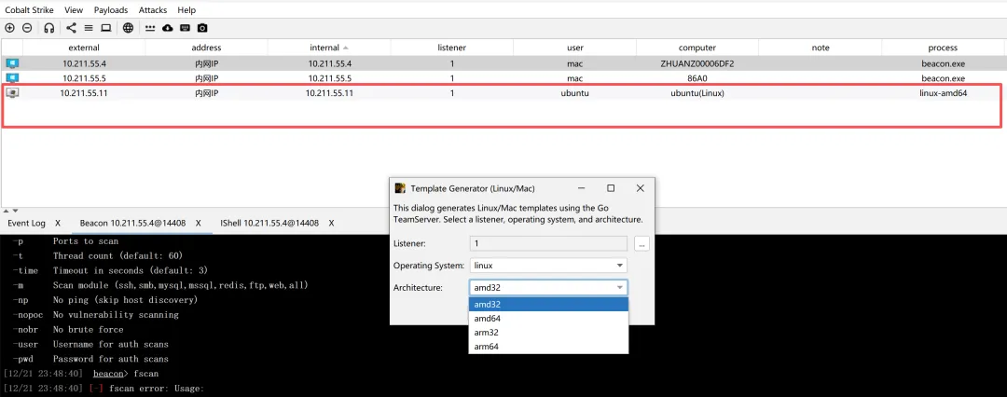Click internal IP 10.211.55.11 cell
The image size is (1007, 397).
(x=329, y=93)
